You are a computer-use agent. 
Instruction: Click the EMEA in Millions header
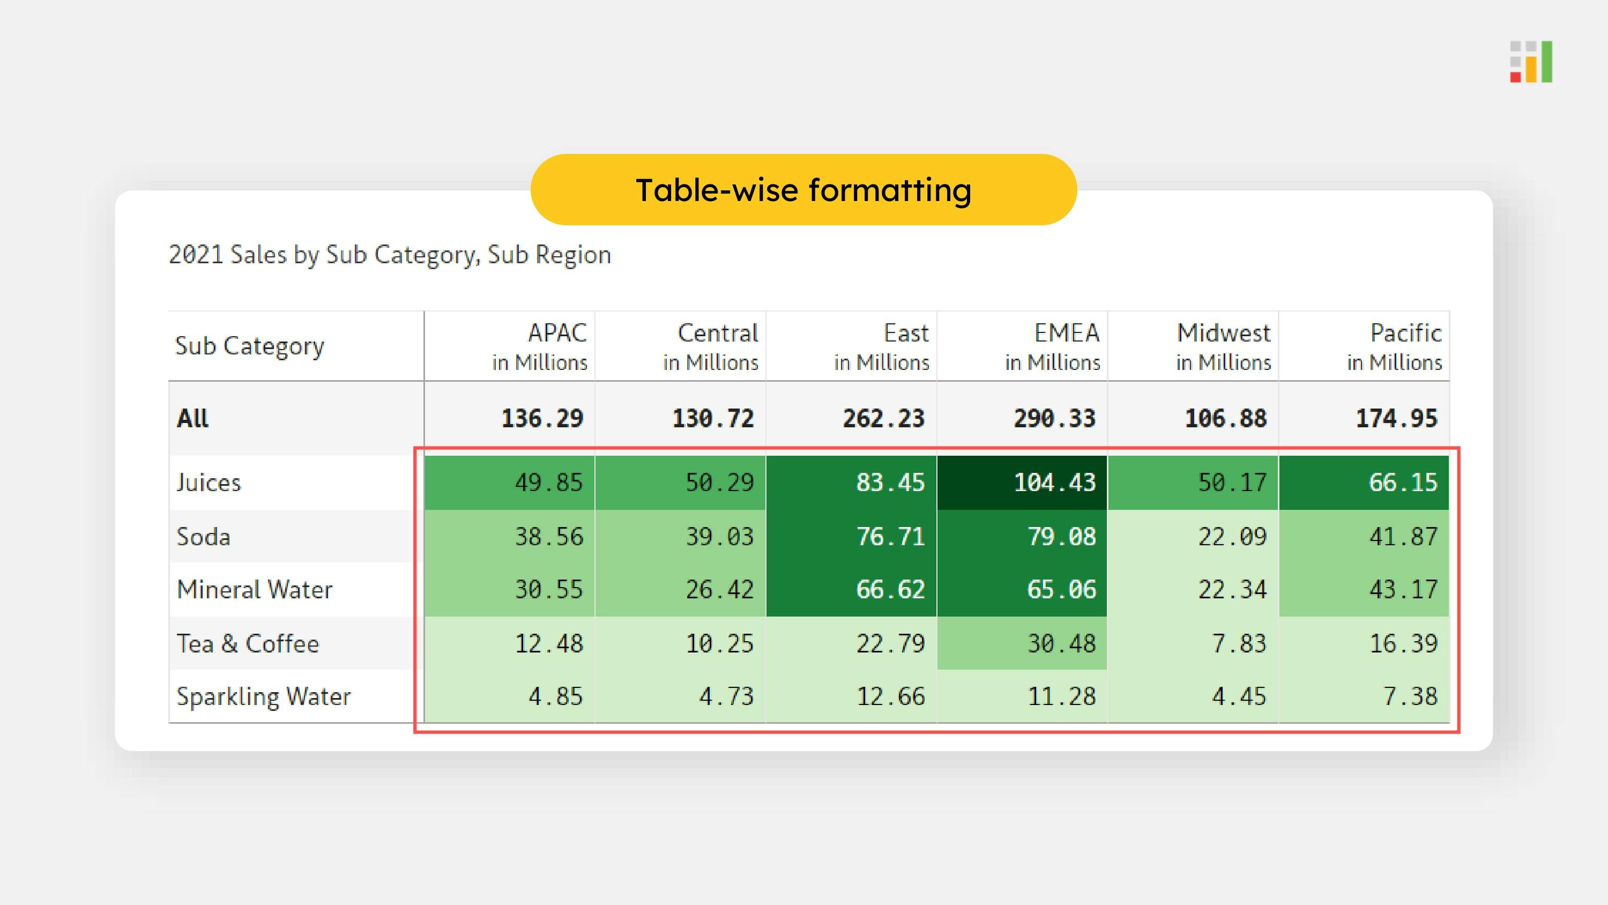point(1053,346)
